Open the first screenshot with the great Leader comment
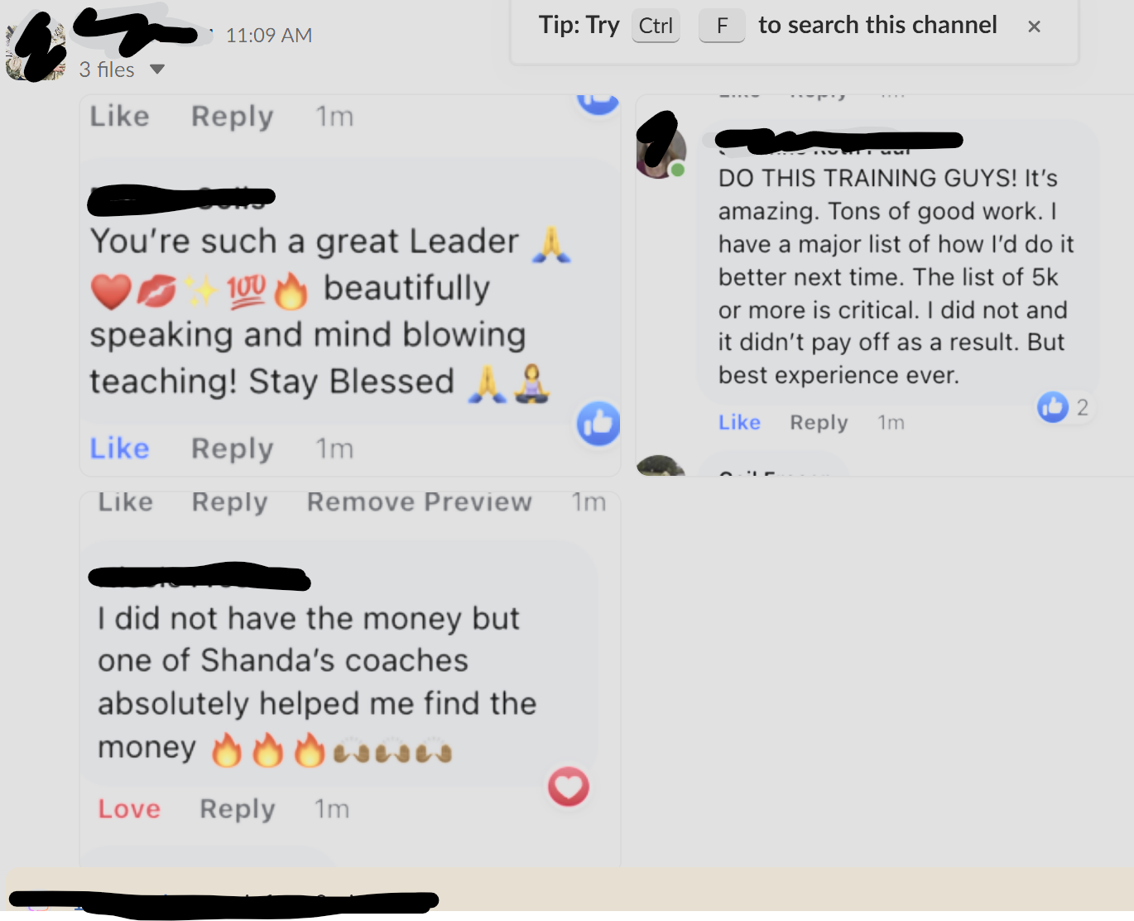 [350, 285]
